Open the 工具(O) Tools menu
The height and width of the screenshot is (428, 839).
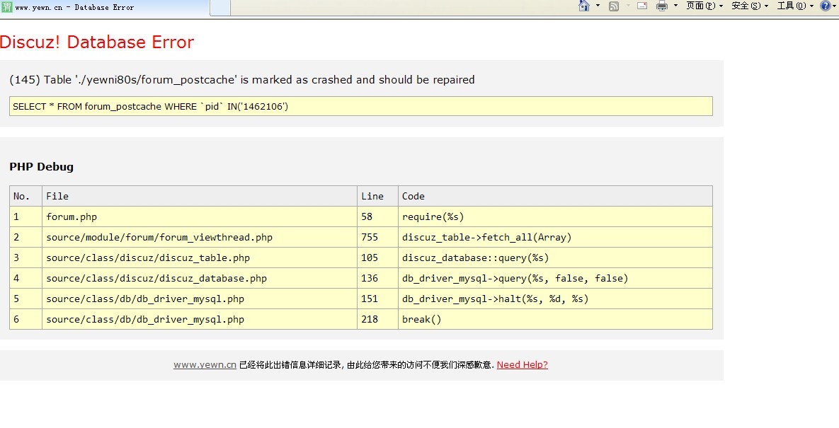tap(795, 6)
